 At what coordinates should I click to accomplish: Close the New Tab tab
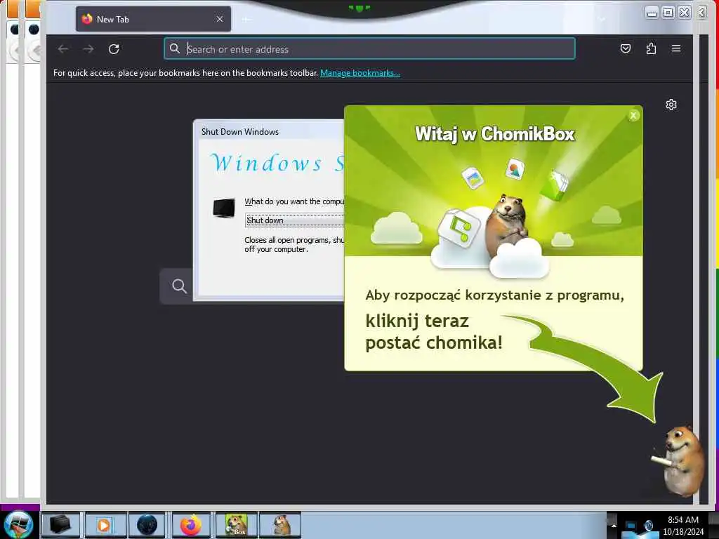pos(220,19)
